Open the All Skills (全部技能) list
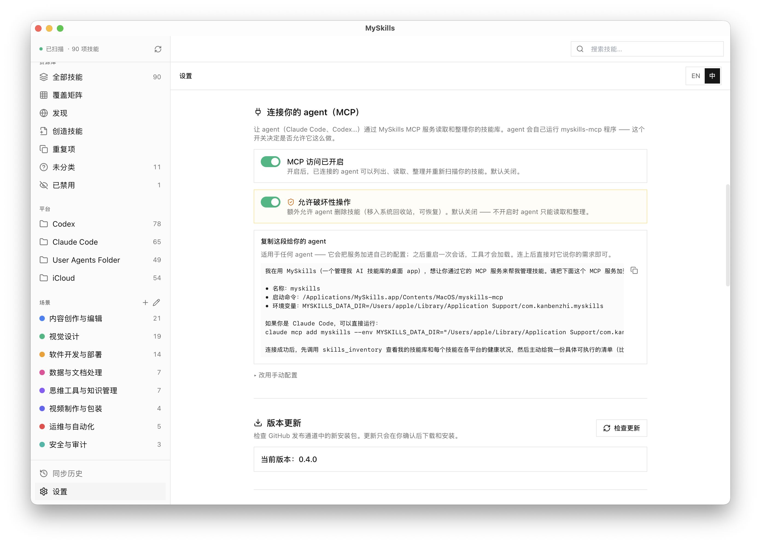The width and height of the screenshot is (761, 545). click(100, 77)
